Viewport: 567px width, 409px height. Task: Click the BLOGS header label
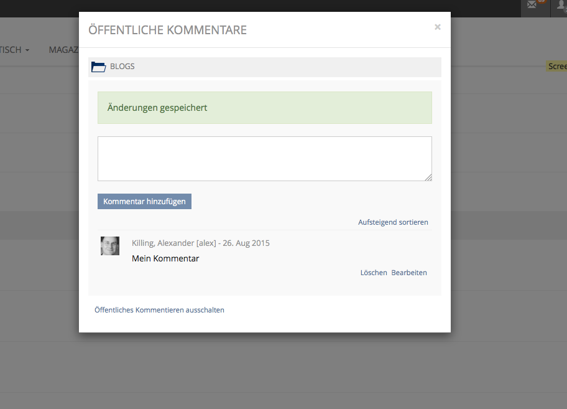coord(122,67)
